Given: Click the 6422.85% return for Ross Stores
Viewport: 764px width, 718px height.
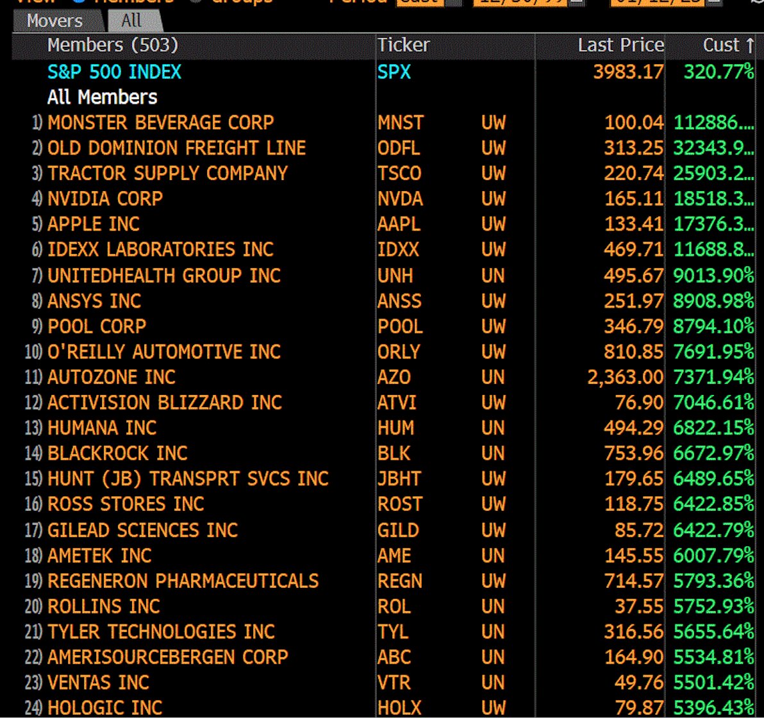Looking at the screenshot, I should pos(713,504).
